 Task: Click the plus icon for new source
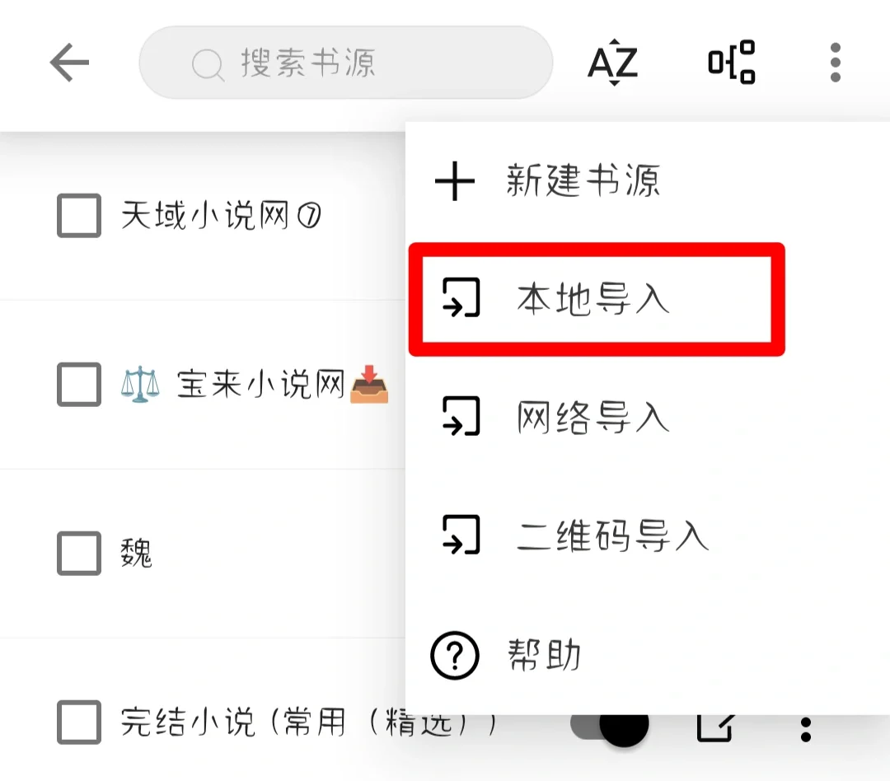[x=455, y=181]
